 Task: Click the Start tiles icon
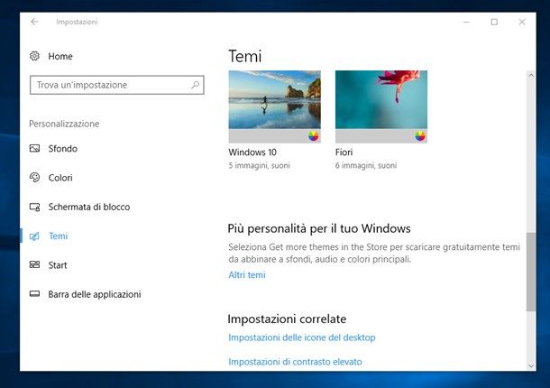[x=34, y=264]
